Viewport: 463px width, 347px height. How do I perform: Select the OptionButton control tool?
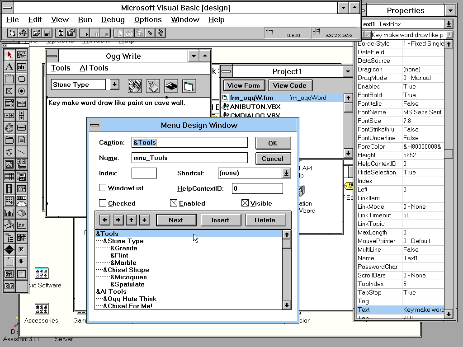pyautogui.click(x=21, y=91)
